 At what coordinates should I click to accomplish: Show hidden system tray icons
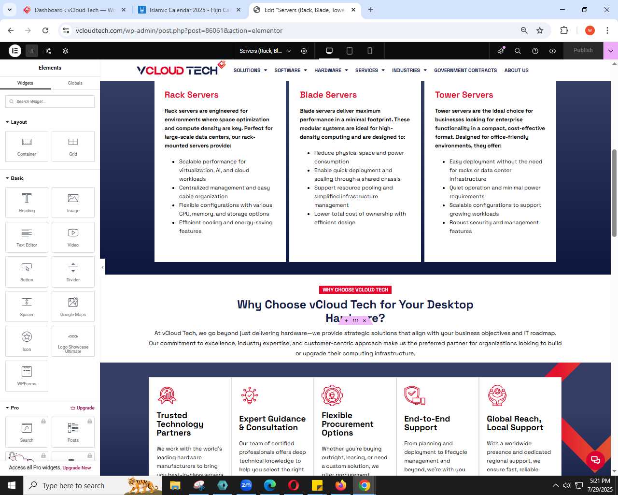(555, 485)
